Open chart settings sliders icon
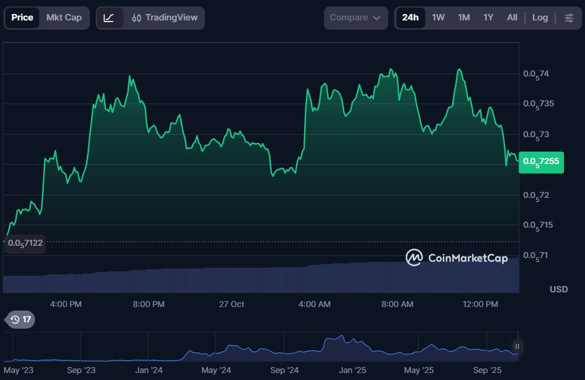The width and height of the screenshot is (585, 380). pyautogui.click(x=569, y=18)
